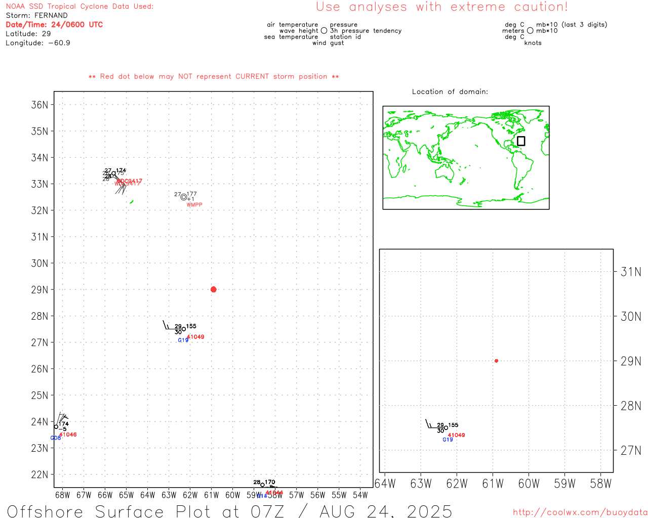Click '54W' longitude label on main map
This screenshot has width=648, height=518.
coord(360,495)
